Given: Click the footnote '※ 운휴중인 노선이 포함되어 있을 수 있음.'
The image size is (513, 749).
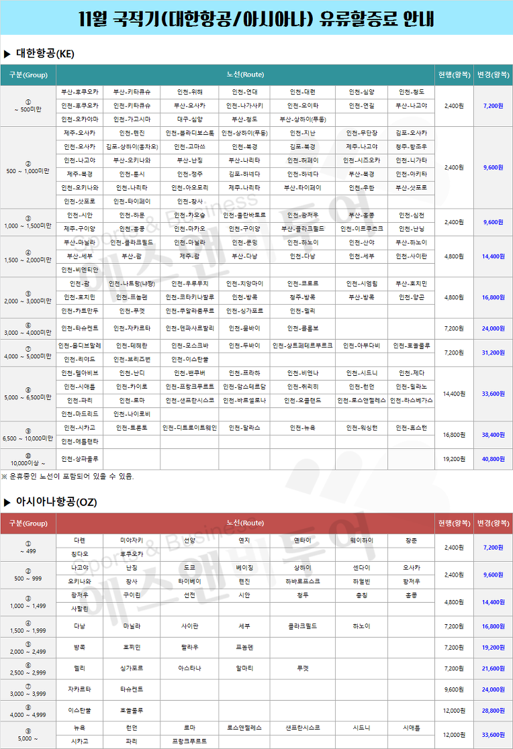Looking at the screenshot, I should point(68,477).
